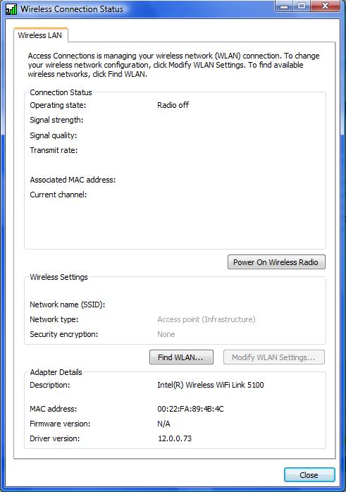Select the Wireless LAN tab

tap(40, 35)
